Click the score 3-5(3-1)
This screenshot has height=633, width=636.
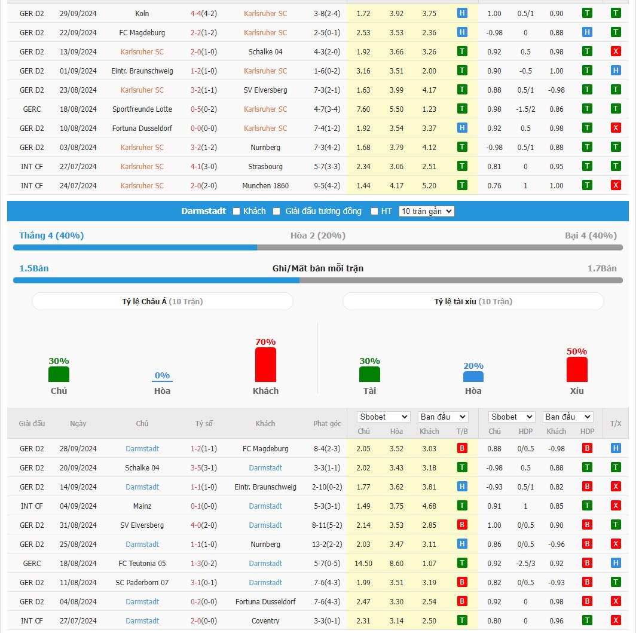[x=204, y=467]
